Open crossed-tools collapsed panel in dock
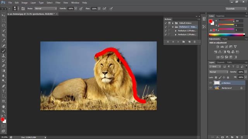The height and width of the screenshot is (139, 248). [204, 27]
